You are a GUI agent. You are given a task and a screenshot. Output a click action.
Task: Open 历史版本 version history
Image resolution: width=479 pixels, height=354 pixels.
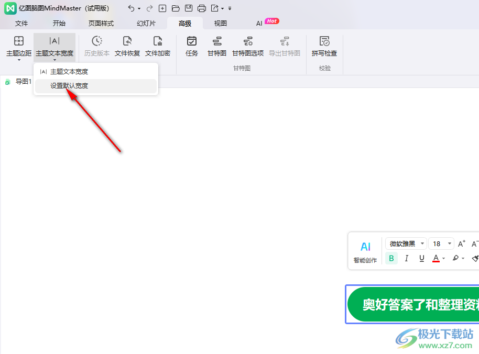click(x=97, y=47)
